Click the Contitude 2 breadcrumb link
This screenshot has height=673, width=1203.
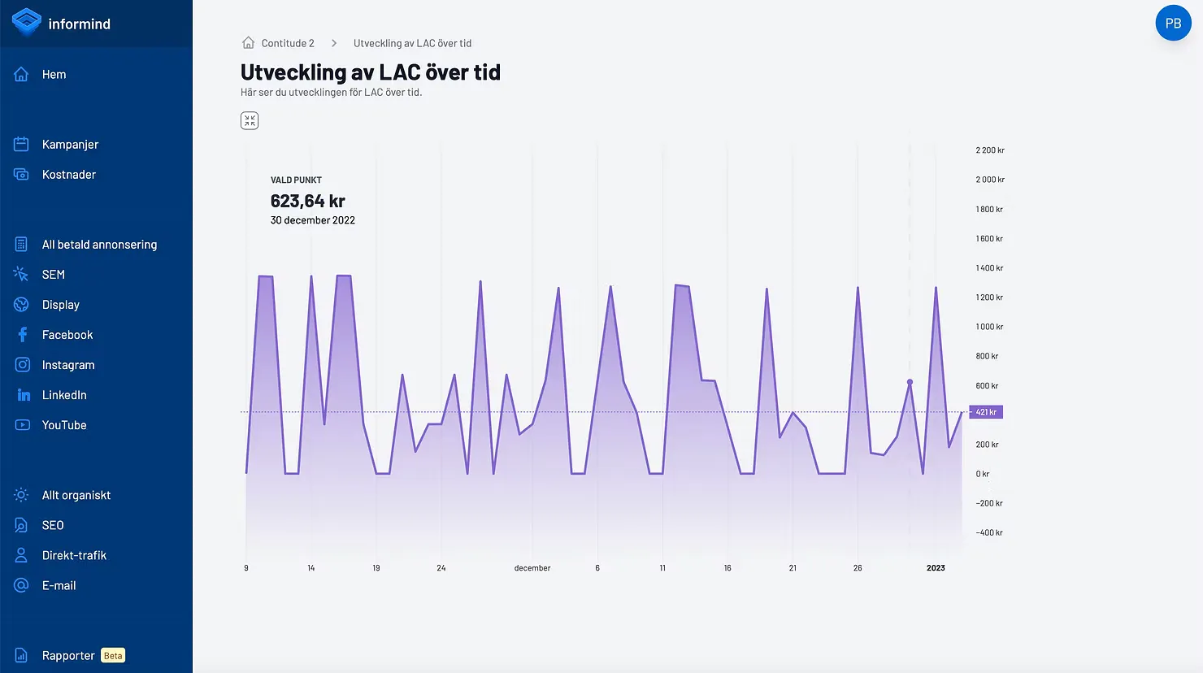coord(287,43)
